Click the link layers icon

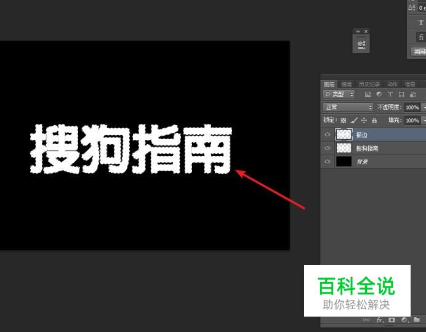coord(366,319)
